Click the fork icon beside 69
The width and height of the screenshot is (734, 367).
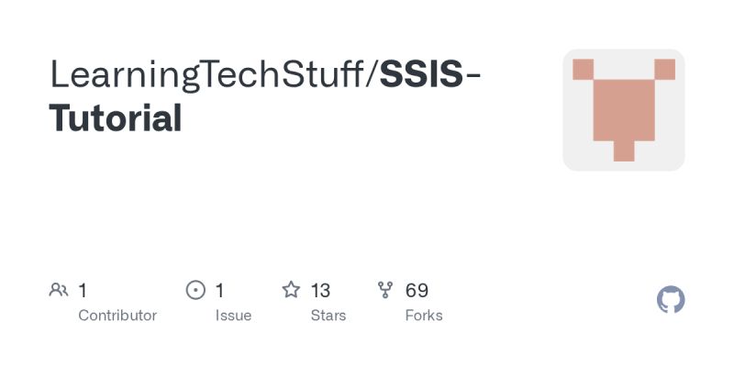[x=385, y=290]
